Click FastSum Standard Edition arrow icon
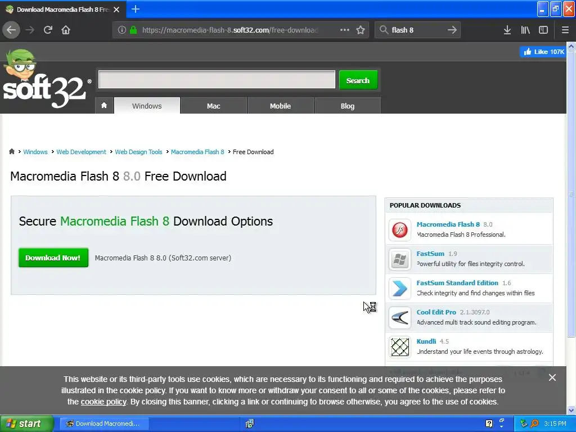Viewport: 576px width, 432px height. click(400, 289)
